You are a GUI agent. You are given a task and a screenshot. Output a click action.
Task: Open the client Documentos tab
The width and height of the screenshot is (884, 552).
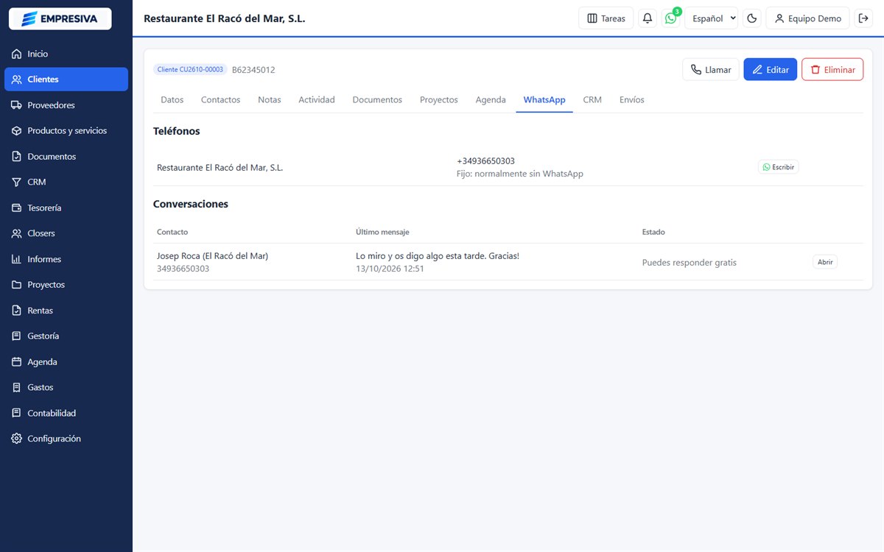click(x=377, y=99)
